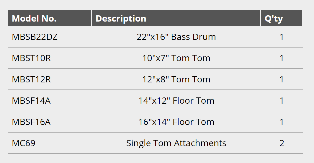Click the 14"x12" Floor Tom description
This screenshot has height=163, width=314.
coord(176,101)
